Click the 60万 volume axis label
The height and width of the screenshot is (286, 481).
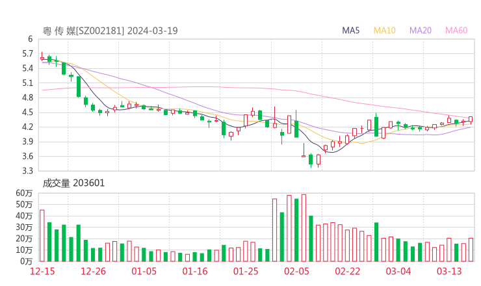tap(24, 193)
